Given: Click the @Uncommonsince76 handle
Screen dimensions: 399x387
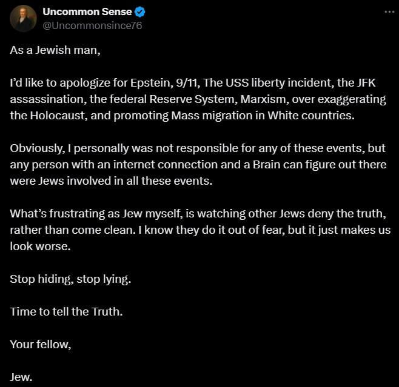Looking at the screenshot, I should pyautogui.click(x=92, y=25).
